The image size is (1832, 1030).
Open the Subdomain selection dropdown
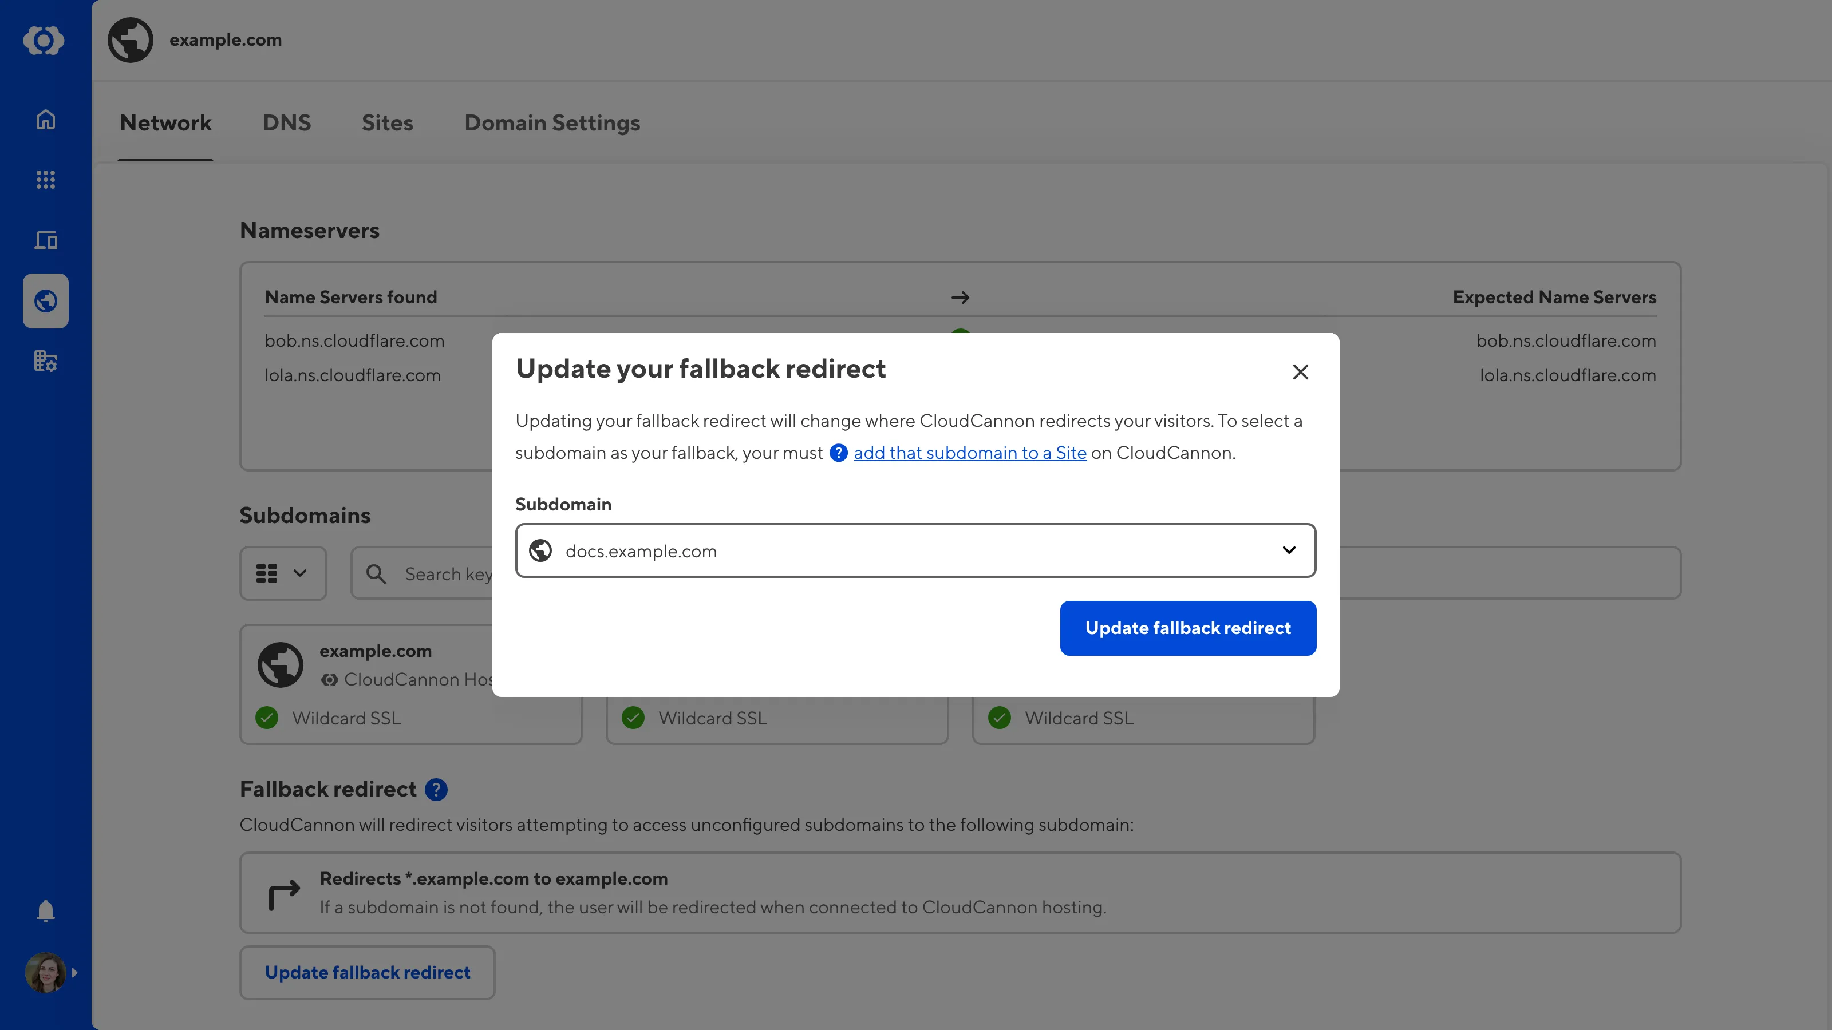pos(1289,550)
